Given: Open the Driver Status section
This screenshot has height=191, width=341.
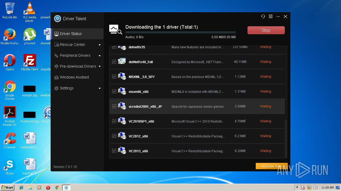Looking at the screenshot, I should [77, 34].
